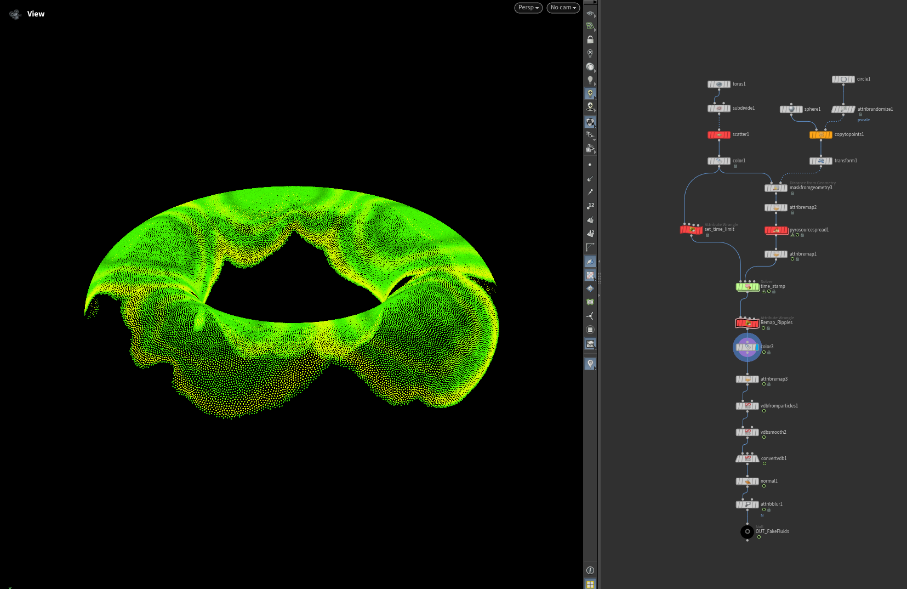Click the checkered cube material display icon
Screen dimensions: 907x589
click(590, 122)
